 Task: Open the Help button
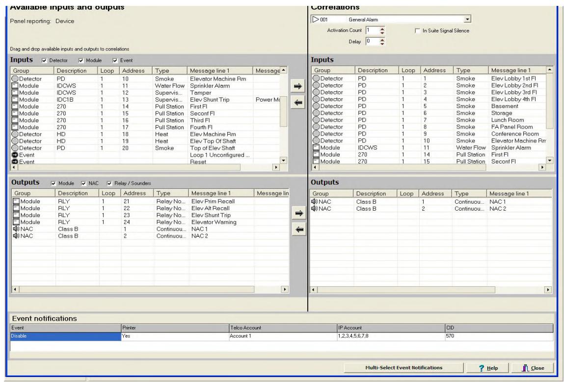pos(488,368)
